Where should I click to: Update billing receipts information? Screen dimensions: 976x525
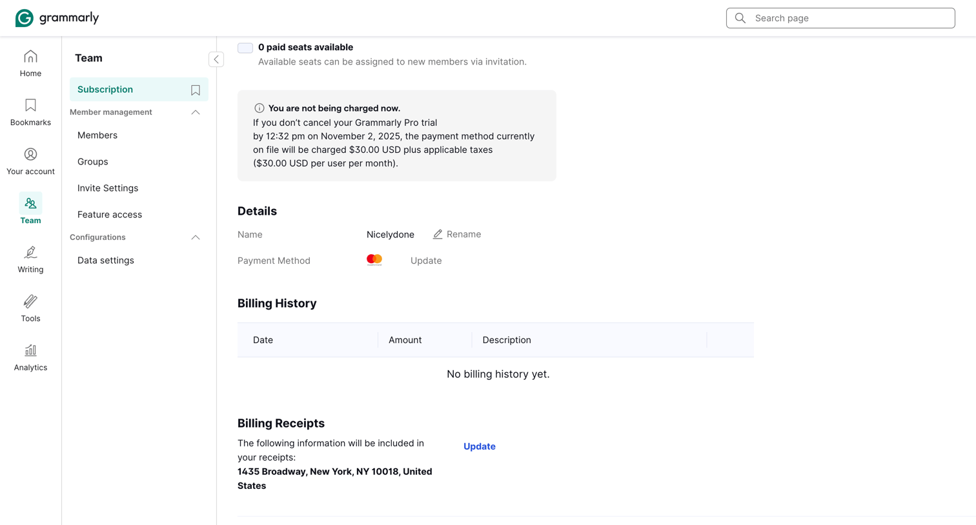click(x=480, y=446)
